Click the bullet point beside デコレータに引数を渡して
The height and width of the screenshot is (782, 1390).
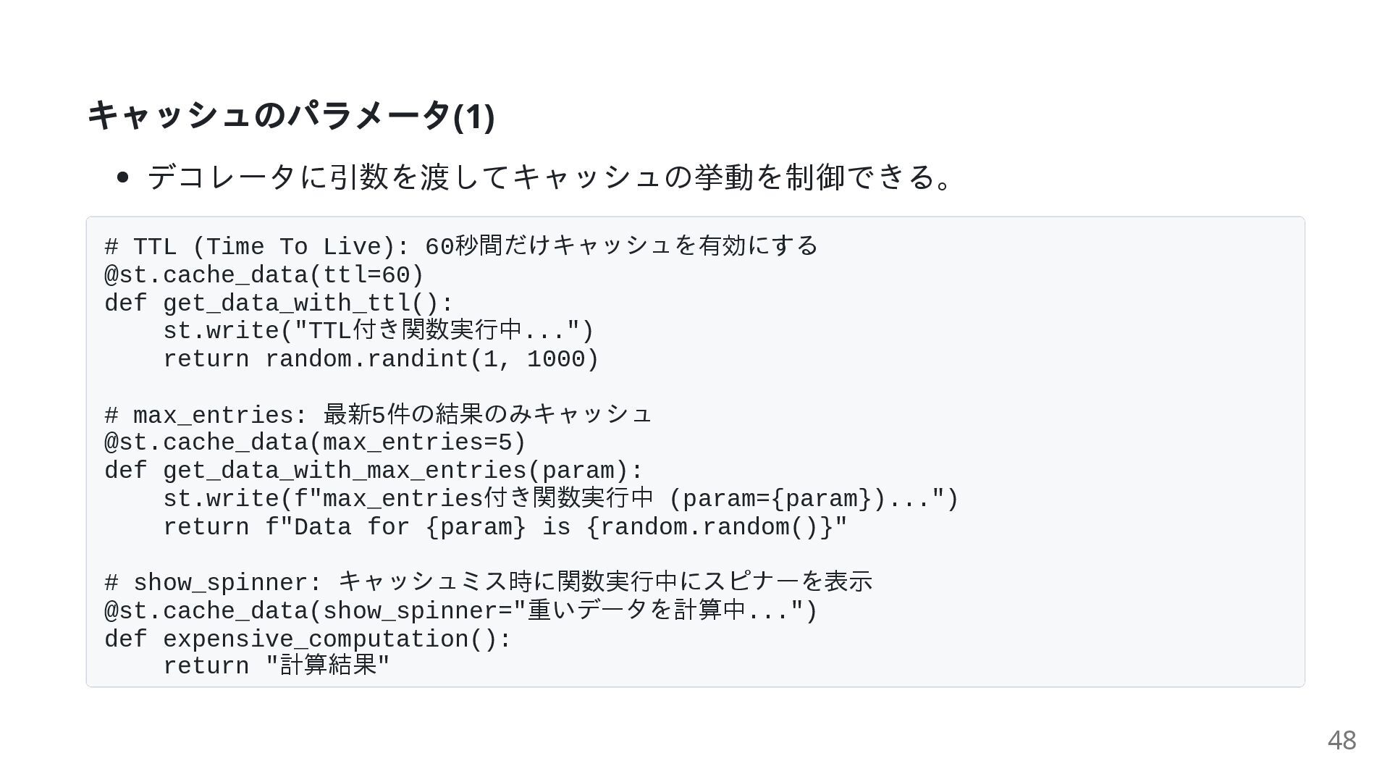coord(122,177)
